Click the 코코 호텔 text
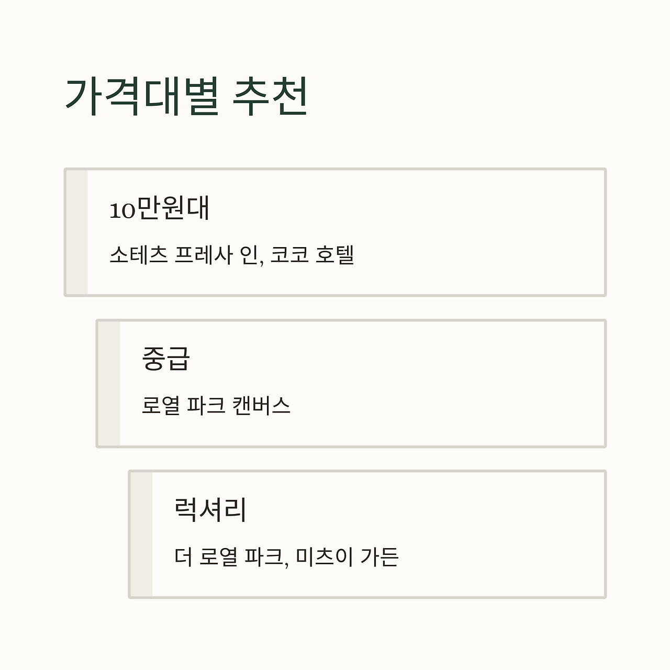Screen dimensions: 670x670 312,255
